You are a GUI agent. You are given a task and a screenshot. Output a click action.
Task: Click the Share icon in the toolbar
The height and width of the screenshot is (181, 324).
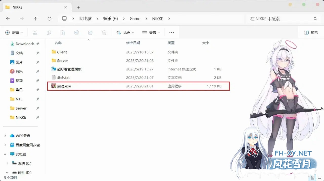pyautogui.click(x=90, y=32)
